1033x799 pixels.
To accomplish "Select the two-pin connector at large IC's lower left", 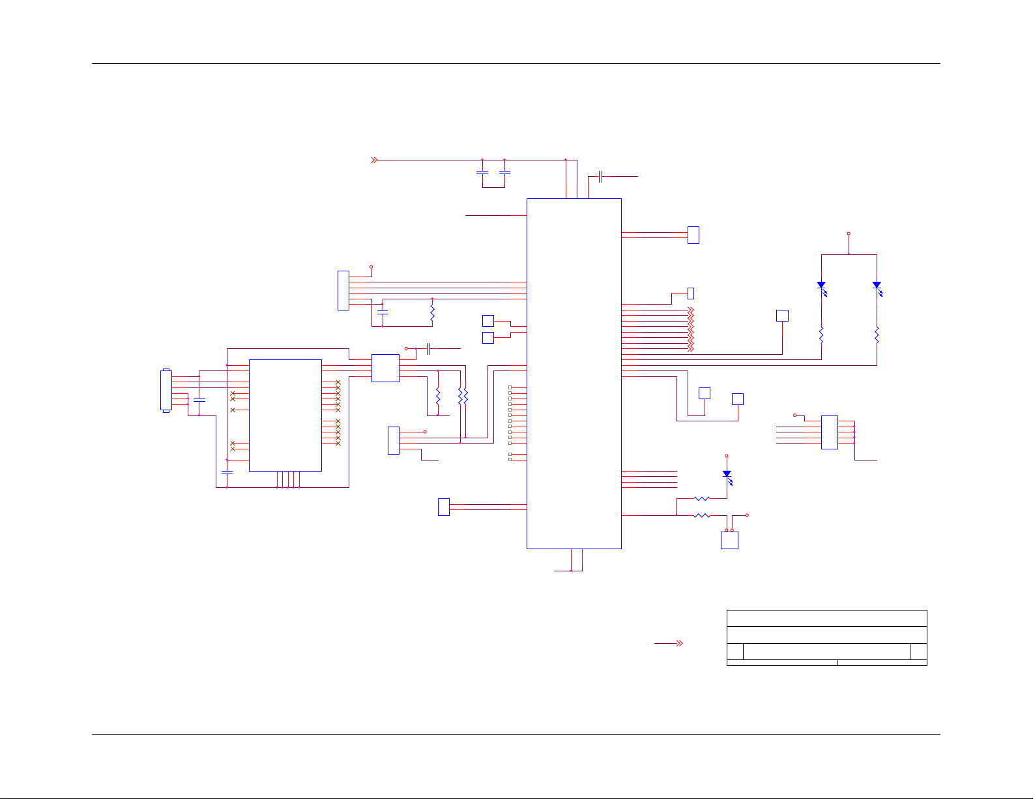I will (x=443, y=507).
